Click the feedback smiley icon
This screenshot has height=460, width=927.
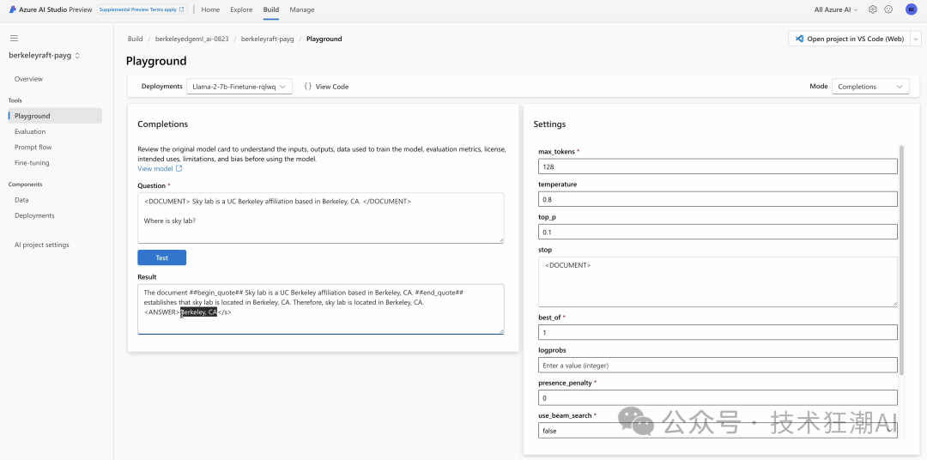coord(888,9)
